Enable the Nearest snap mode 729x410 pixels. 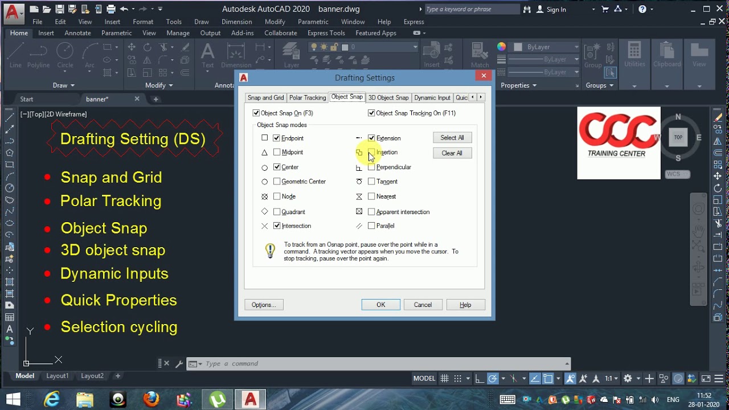[x=371, y=196]
